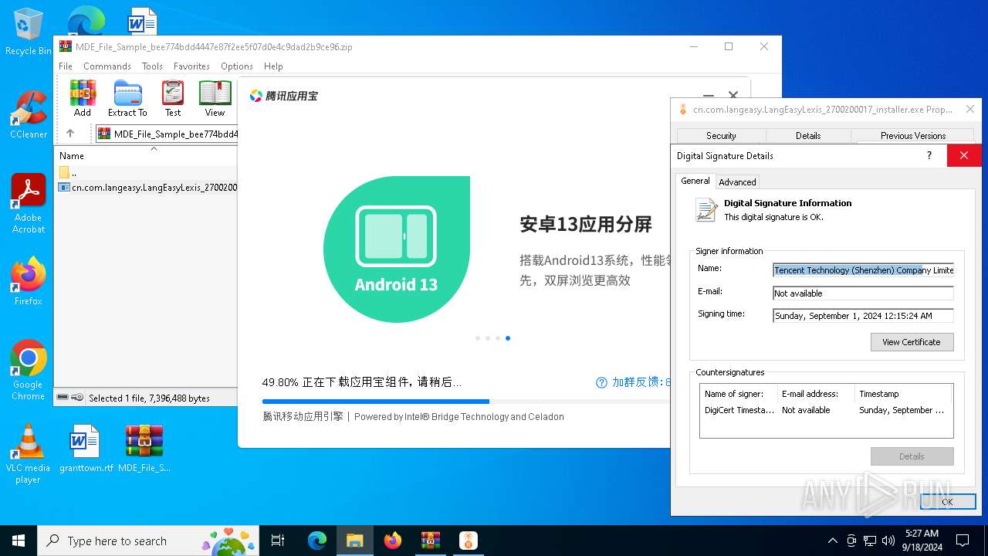Select the DigiCert Timestamp countersignature row

[x=826, y=410]
